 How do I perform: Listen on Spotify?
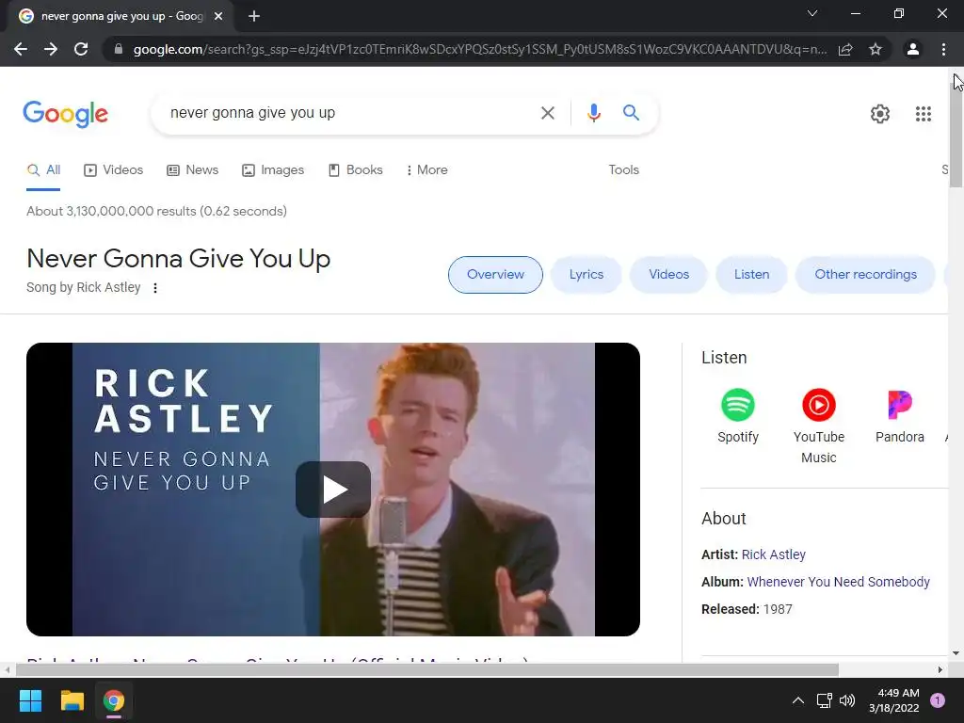click(738, 415)
